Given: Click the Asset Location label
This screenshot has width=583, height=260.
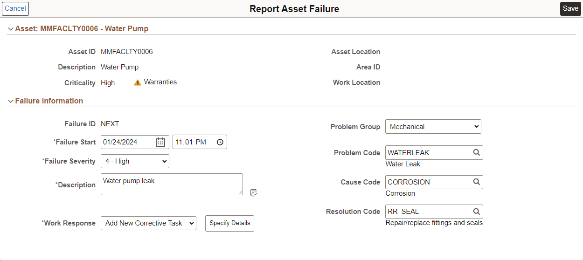Looking at the screenshot, I should point(356,52).
